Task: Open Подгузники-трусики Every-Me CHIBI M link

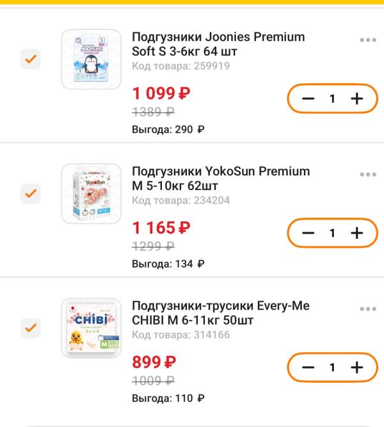Action: [x=220, y=313]
